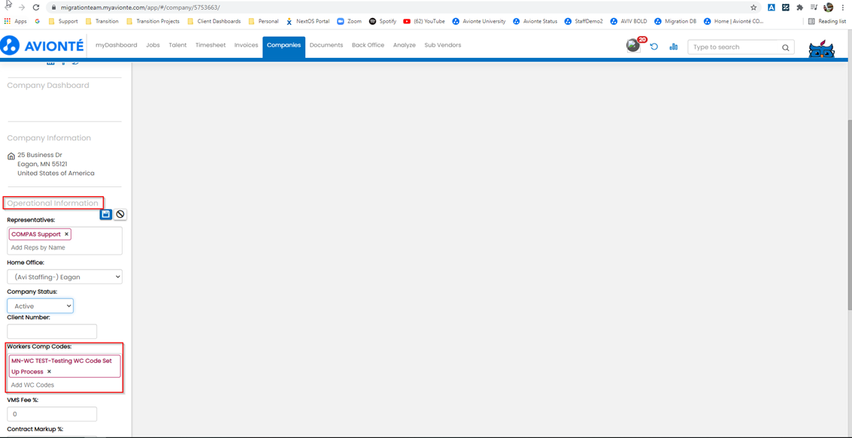Click the Client Number input field
This screenshot has width=852, height=438.
coord(52,331)
